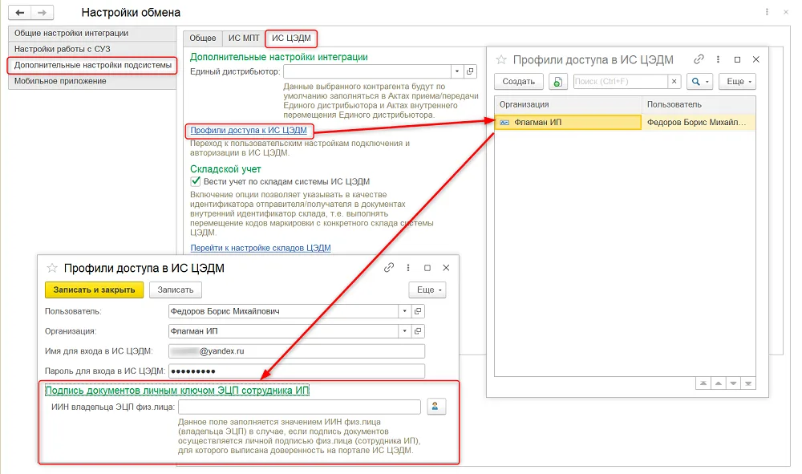Clear the search field in profiles list
The width and height of the screenshot is (802, 474).
pyautogui.click(x=674, y=81)
